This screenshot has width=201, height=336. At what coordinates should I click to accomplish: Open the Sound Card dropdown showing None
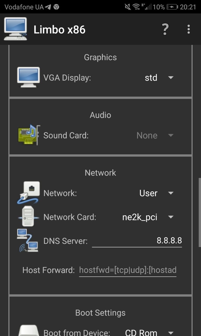click(155, 135)
